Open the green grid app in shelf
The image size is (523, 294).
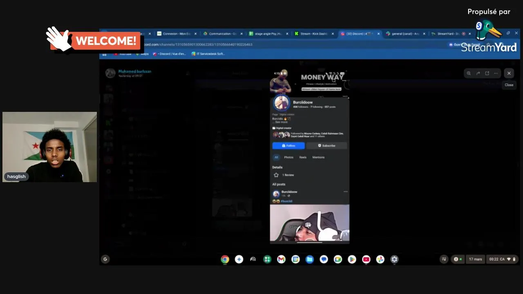pyautogui.click(x=267, y=259)
